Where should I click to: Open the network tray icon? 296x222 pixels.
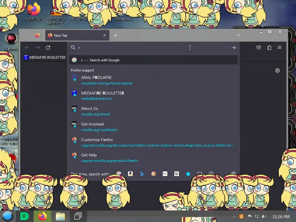[257, 217]
